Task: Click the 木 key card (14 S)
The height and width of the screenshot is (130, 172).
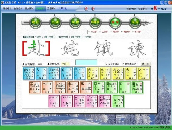Action: [48, 87]
